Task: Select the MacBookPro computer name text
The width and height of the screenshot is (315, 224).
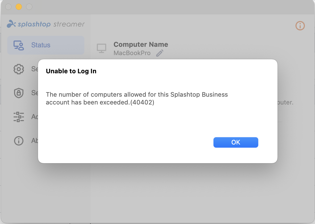Action: pyautogui.click(x=132, y=53)
